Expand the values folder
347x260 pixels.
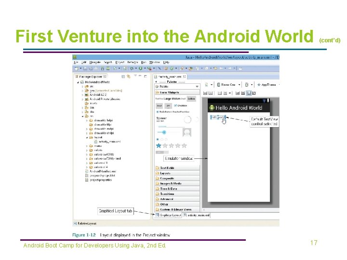click(x=87, y=150)
